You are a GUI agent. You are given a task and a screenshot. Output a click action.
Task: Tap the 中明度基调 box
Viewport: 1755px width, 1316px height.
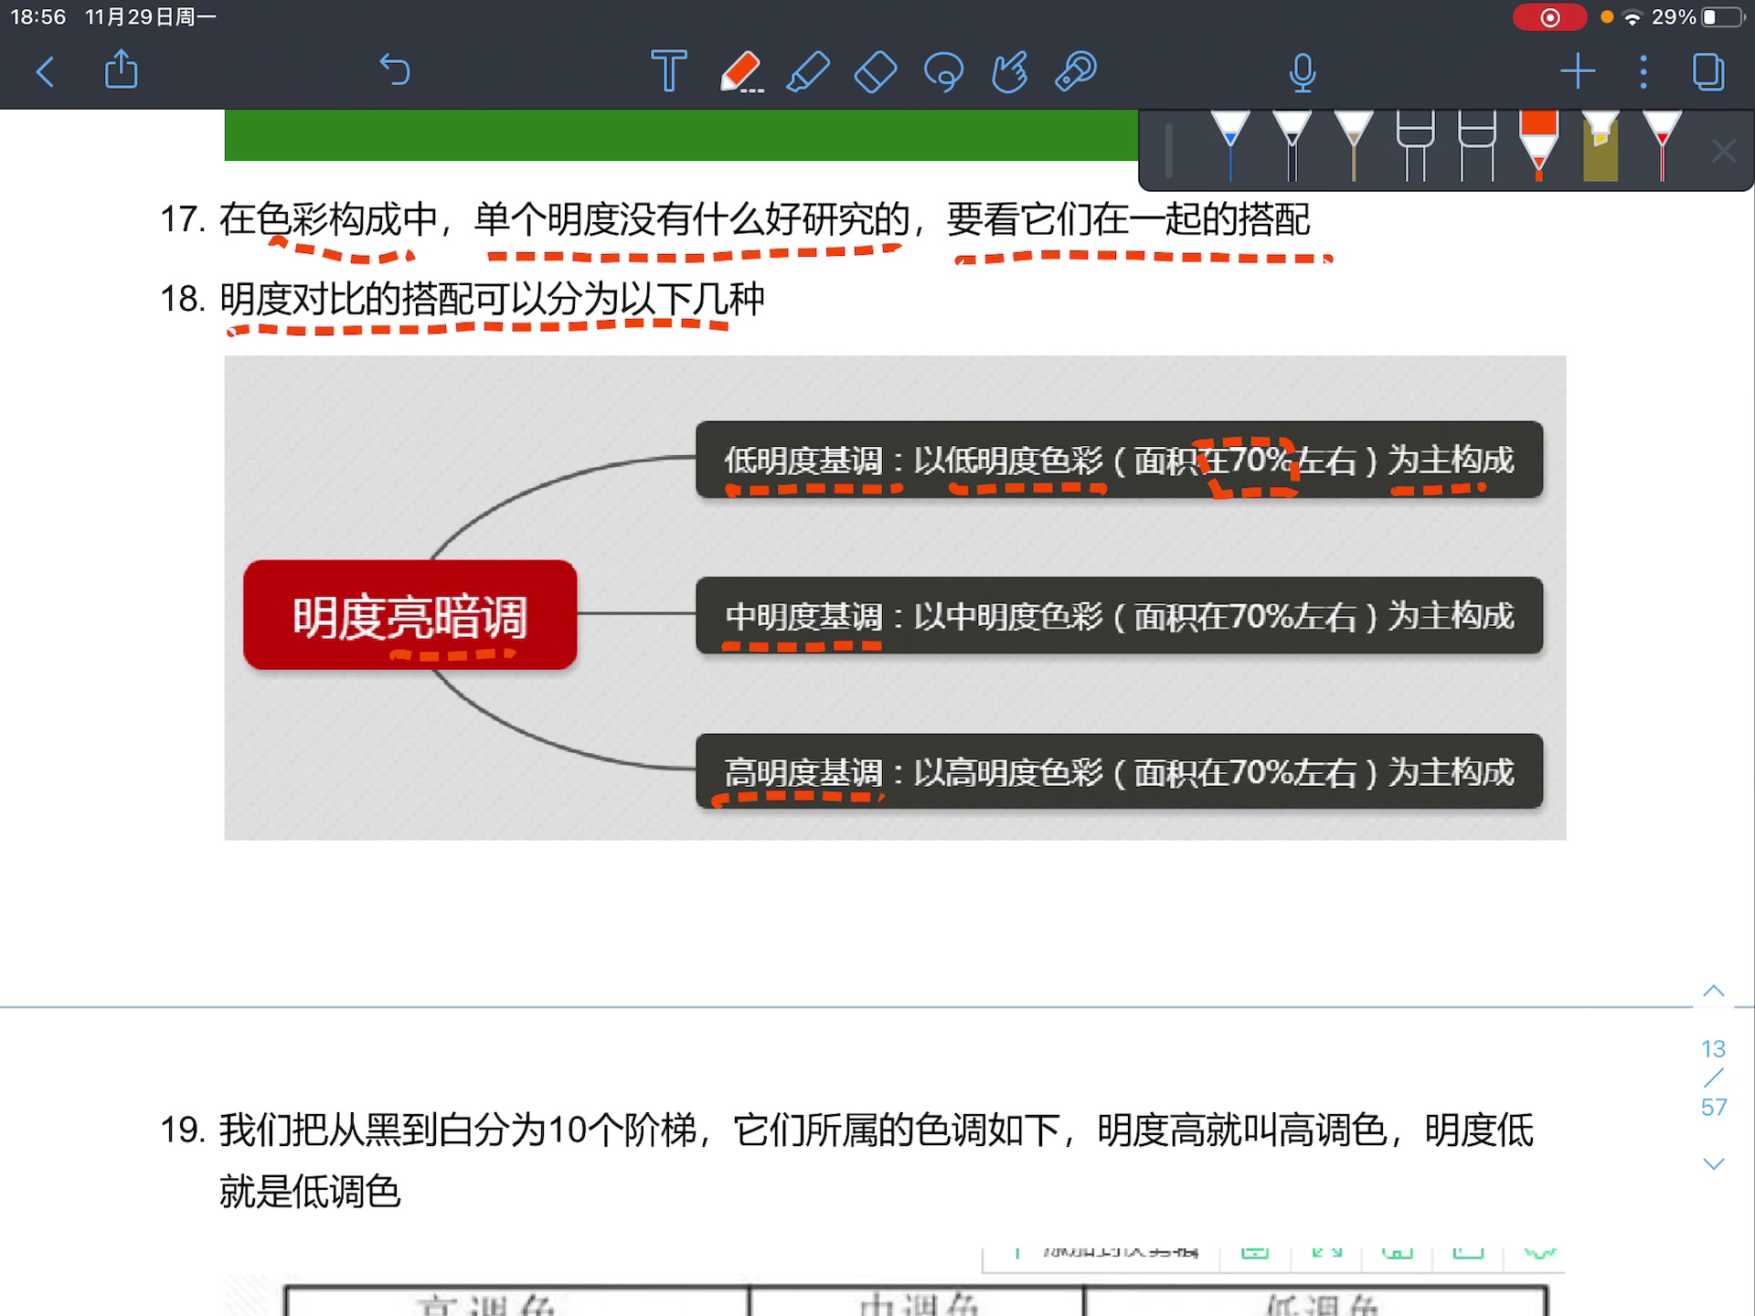[1120, 615]
